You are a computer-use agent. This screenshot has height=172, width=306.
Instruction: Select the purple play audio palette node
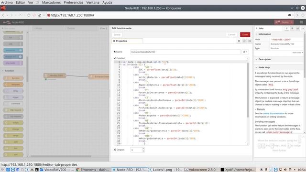tap(13, 63)
